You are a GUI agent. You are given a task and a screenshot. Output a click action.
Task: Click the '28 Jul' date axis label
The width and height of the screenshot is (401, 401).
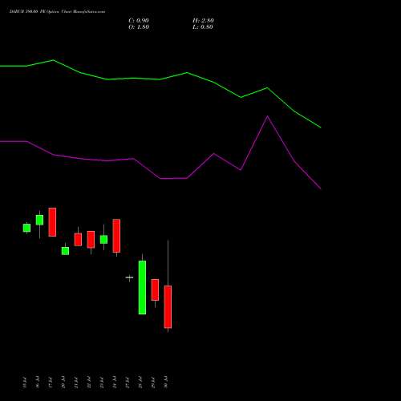[x=140, y=383]
